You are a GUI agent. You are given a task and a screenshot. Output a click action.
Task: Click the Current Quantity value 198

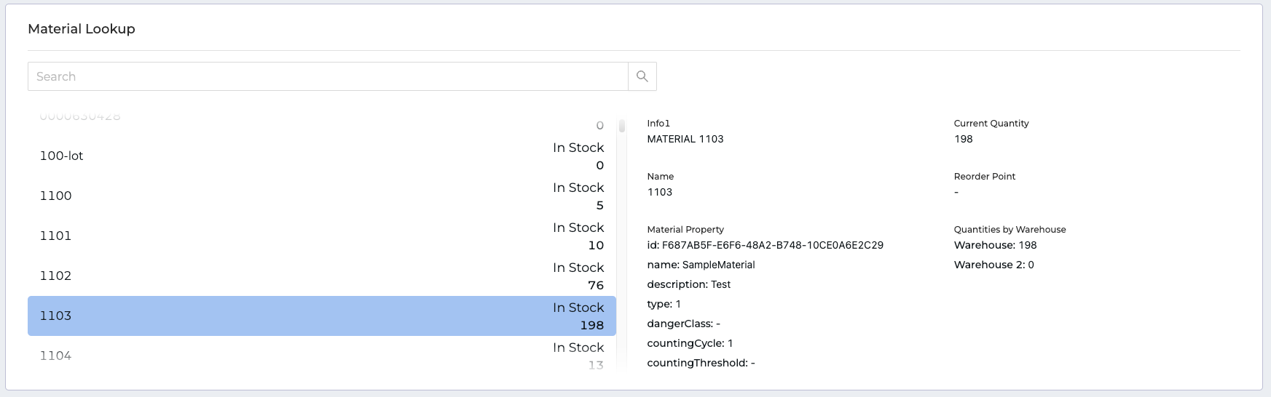[x=963, y=139]
